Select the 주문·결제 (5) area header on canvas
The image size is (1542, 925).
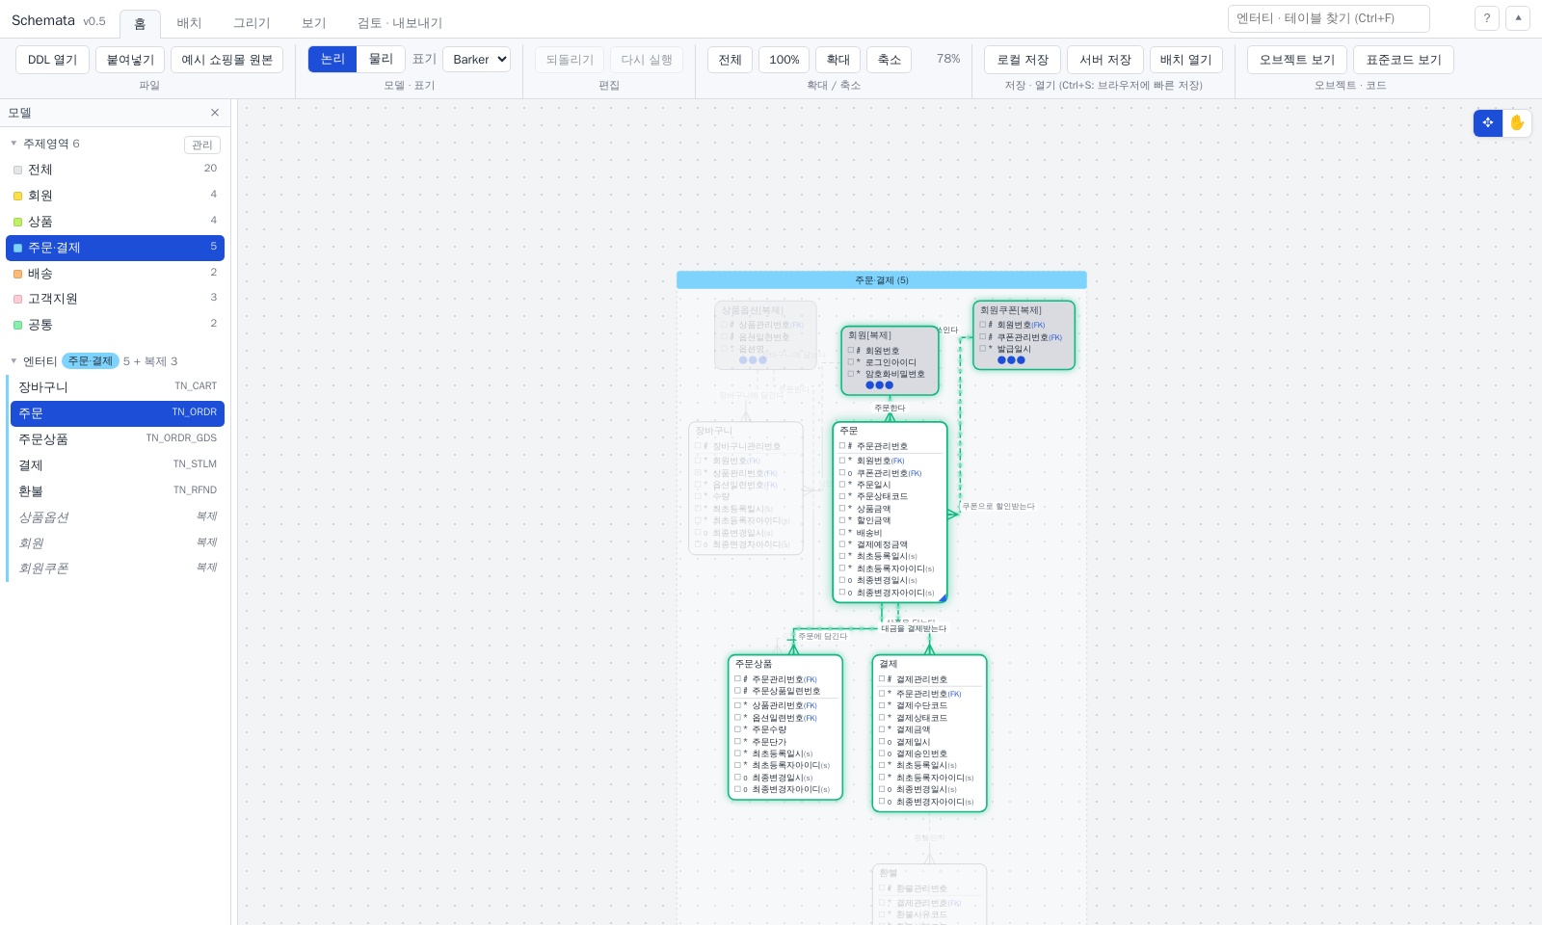tap(882, 280)
